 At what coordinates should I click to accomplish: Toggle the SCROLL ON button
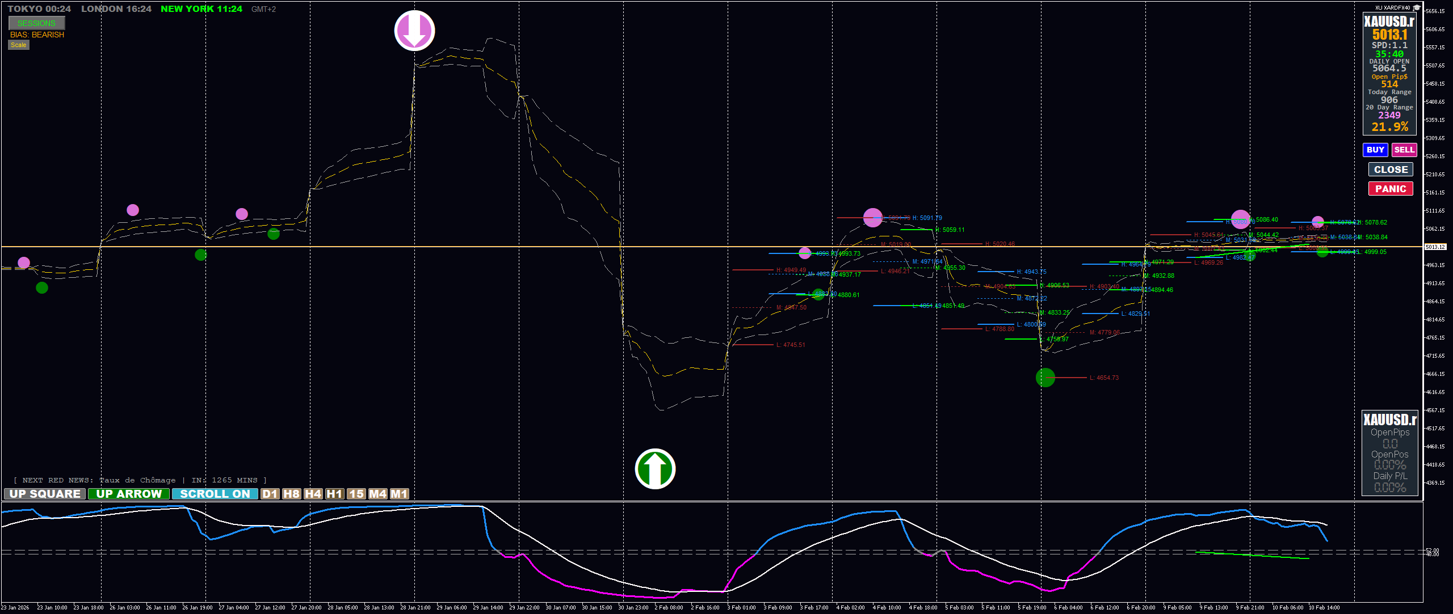click(x=215, y=494)
